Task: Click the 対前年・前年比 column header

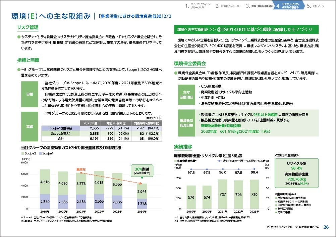Action: 116,123
